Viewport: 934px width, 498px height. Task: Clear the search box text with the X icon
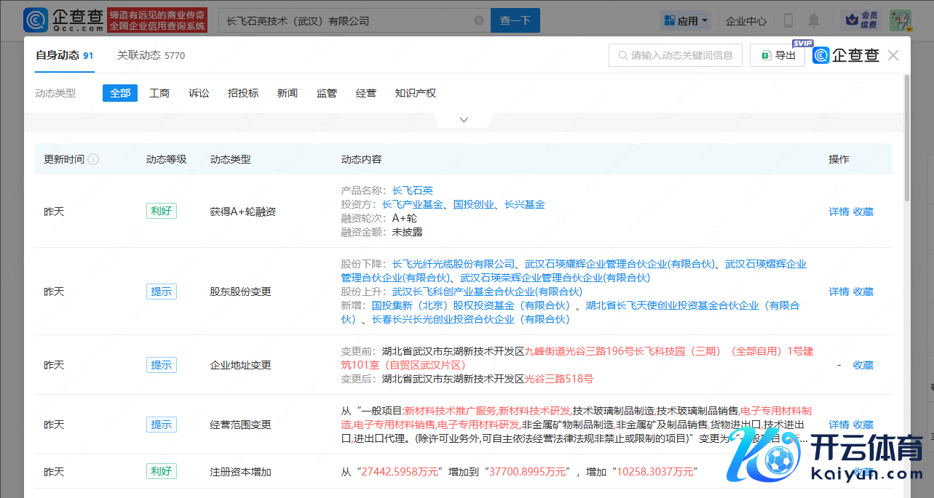click(x=478, y=21)
